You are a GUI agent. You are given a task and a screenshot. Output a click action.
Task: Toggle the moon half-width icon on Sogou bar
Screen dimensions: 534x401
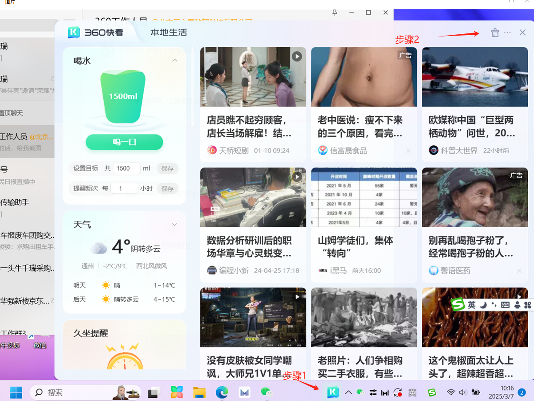point(483,304)
